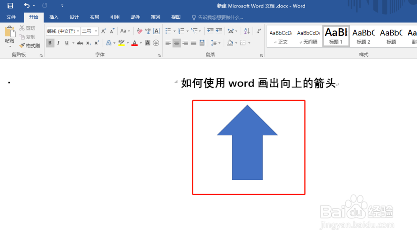Open the dropdown arrow below 粘贴

pos(10,47)
